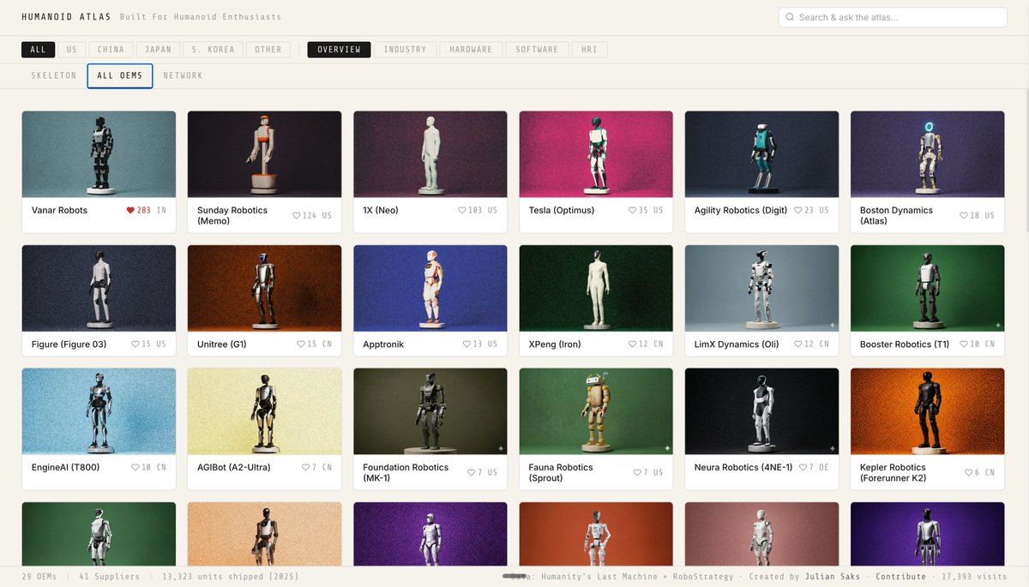Click heart for Kepler Robotics (Forerunner K2)
The width and height of the screenshot is (1029, 587).
tap(968, 472)
